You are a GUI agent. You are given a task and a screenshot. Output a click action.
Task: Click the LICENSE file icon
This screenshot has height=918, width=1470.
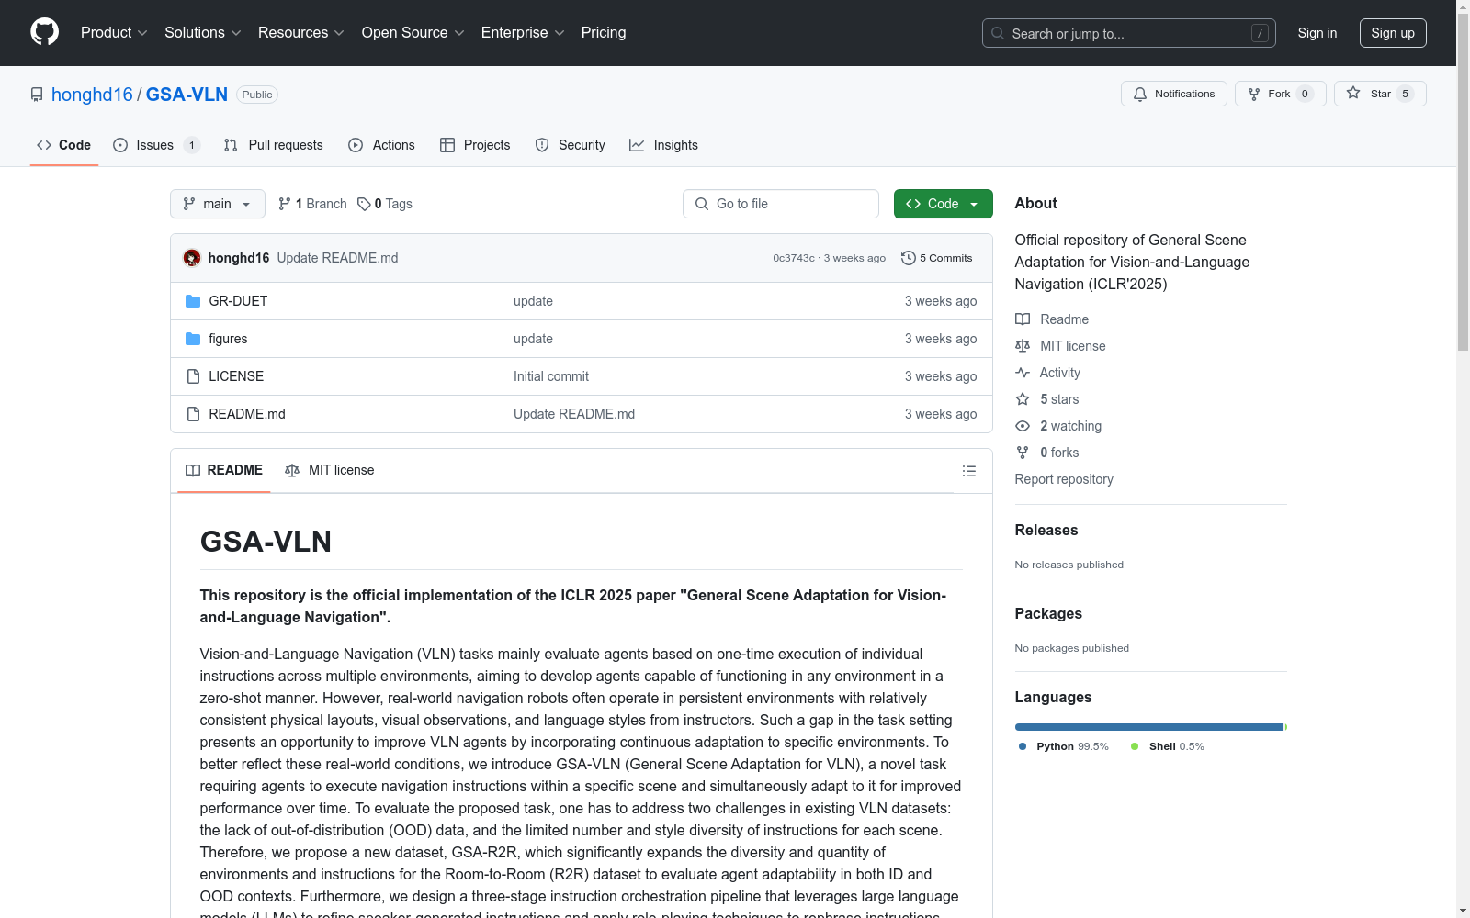[193, 376]
